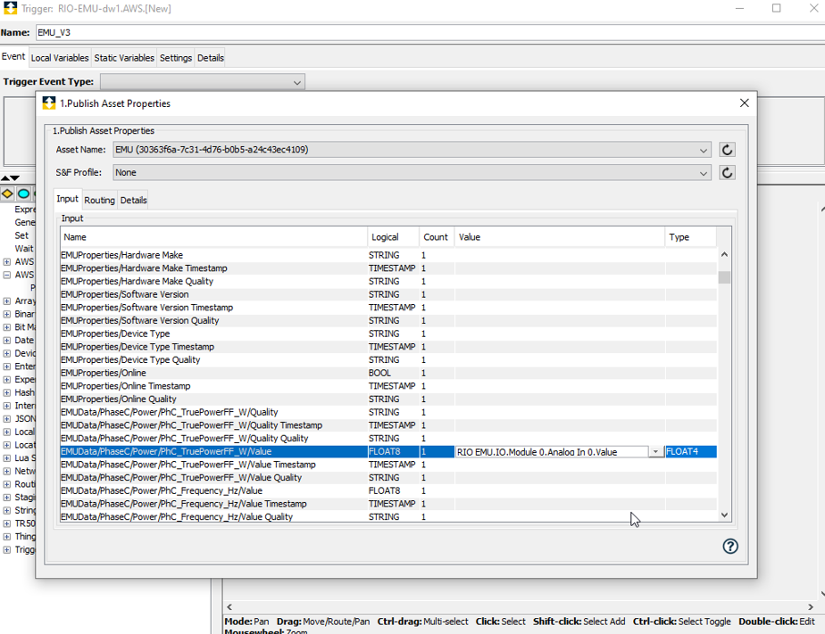
Task: Select the EMUProperties/Online row
Action: (388, 373)
